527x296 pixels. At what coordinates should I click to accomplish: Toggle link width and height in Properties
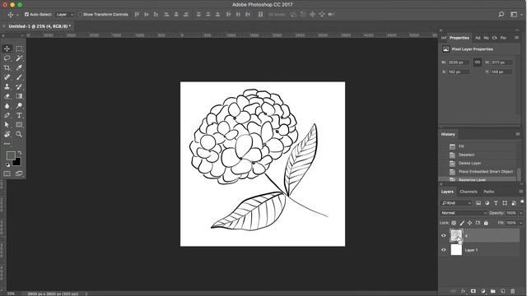coord(478,62)
